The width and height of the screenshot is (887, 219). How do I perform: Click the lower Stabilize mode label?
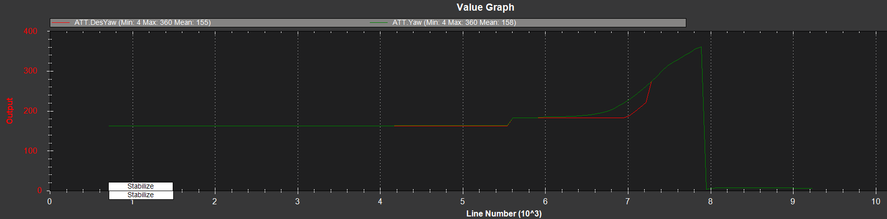point(141,195)
